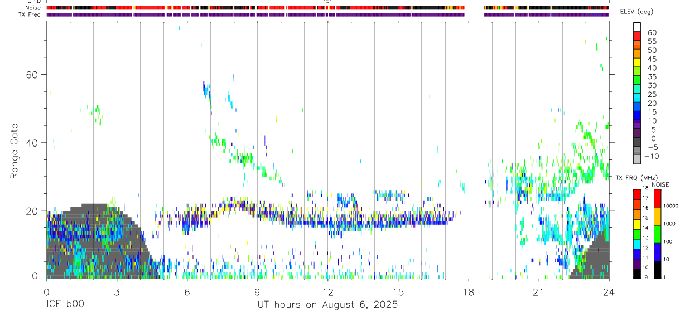This screenshot has width=685, height=316.
Task: Select the yellow TX FRQ swatch between 15 and 14
Action: tap(637, 223)
